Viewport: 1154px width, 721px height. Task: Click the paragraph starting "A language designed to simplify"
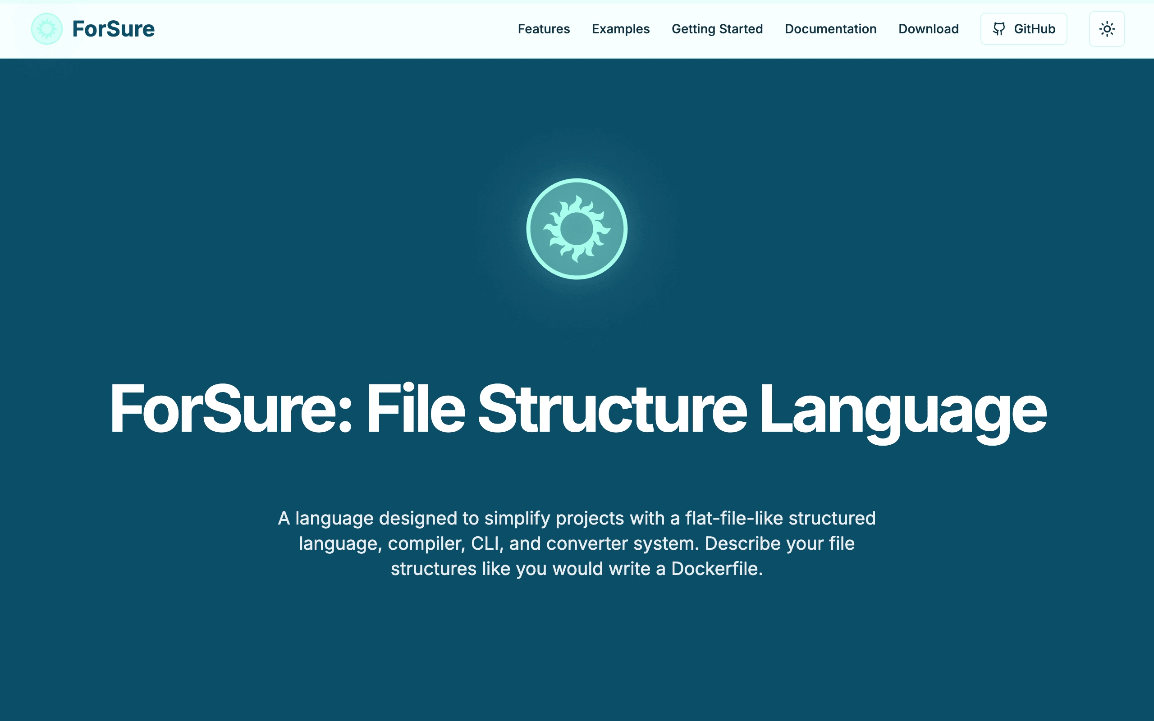click(x=577, y=543)
